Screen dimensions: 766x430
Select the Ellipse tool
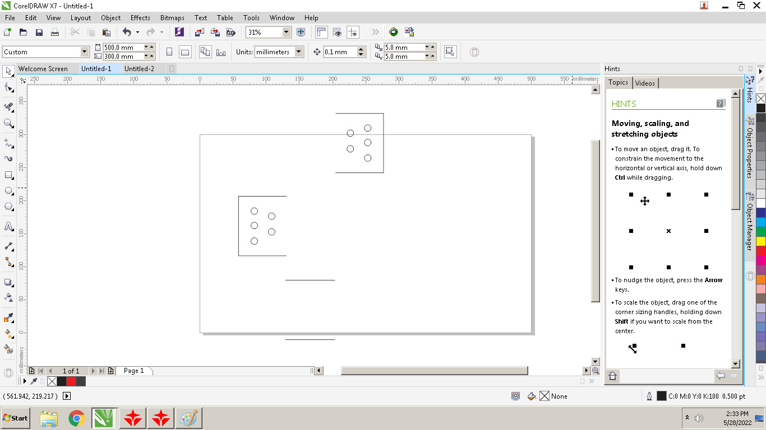click(x=8, y=191)
